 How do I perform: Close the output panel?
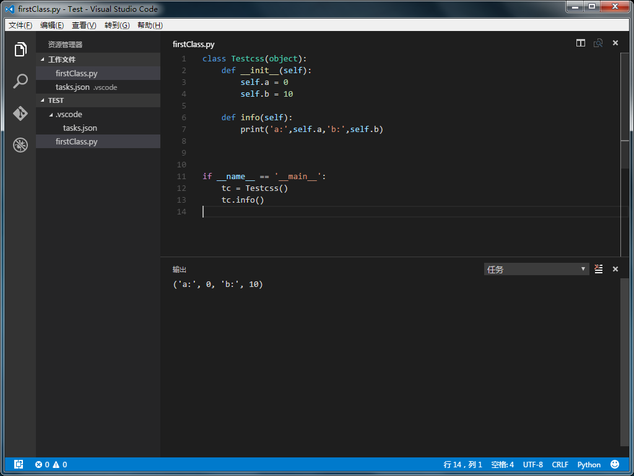[x=615, y=269]
